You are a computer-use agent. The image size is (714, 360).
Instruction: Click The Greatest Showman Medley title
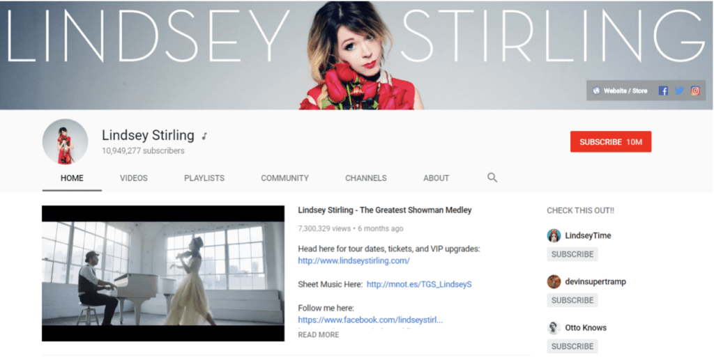385,210
